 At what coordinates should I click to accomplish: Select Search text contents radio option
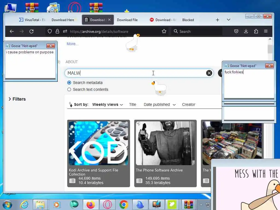point(69,89)
